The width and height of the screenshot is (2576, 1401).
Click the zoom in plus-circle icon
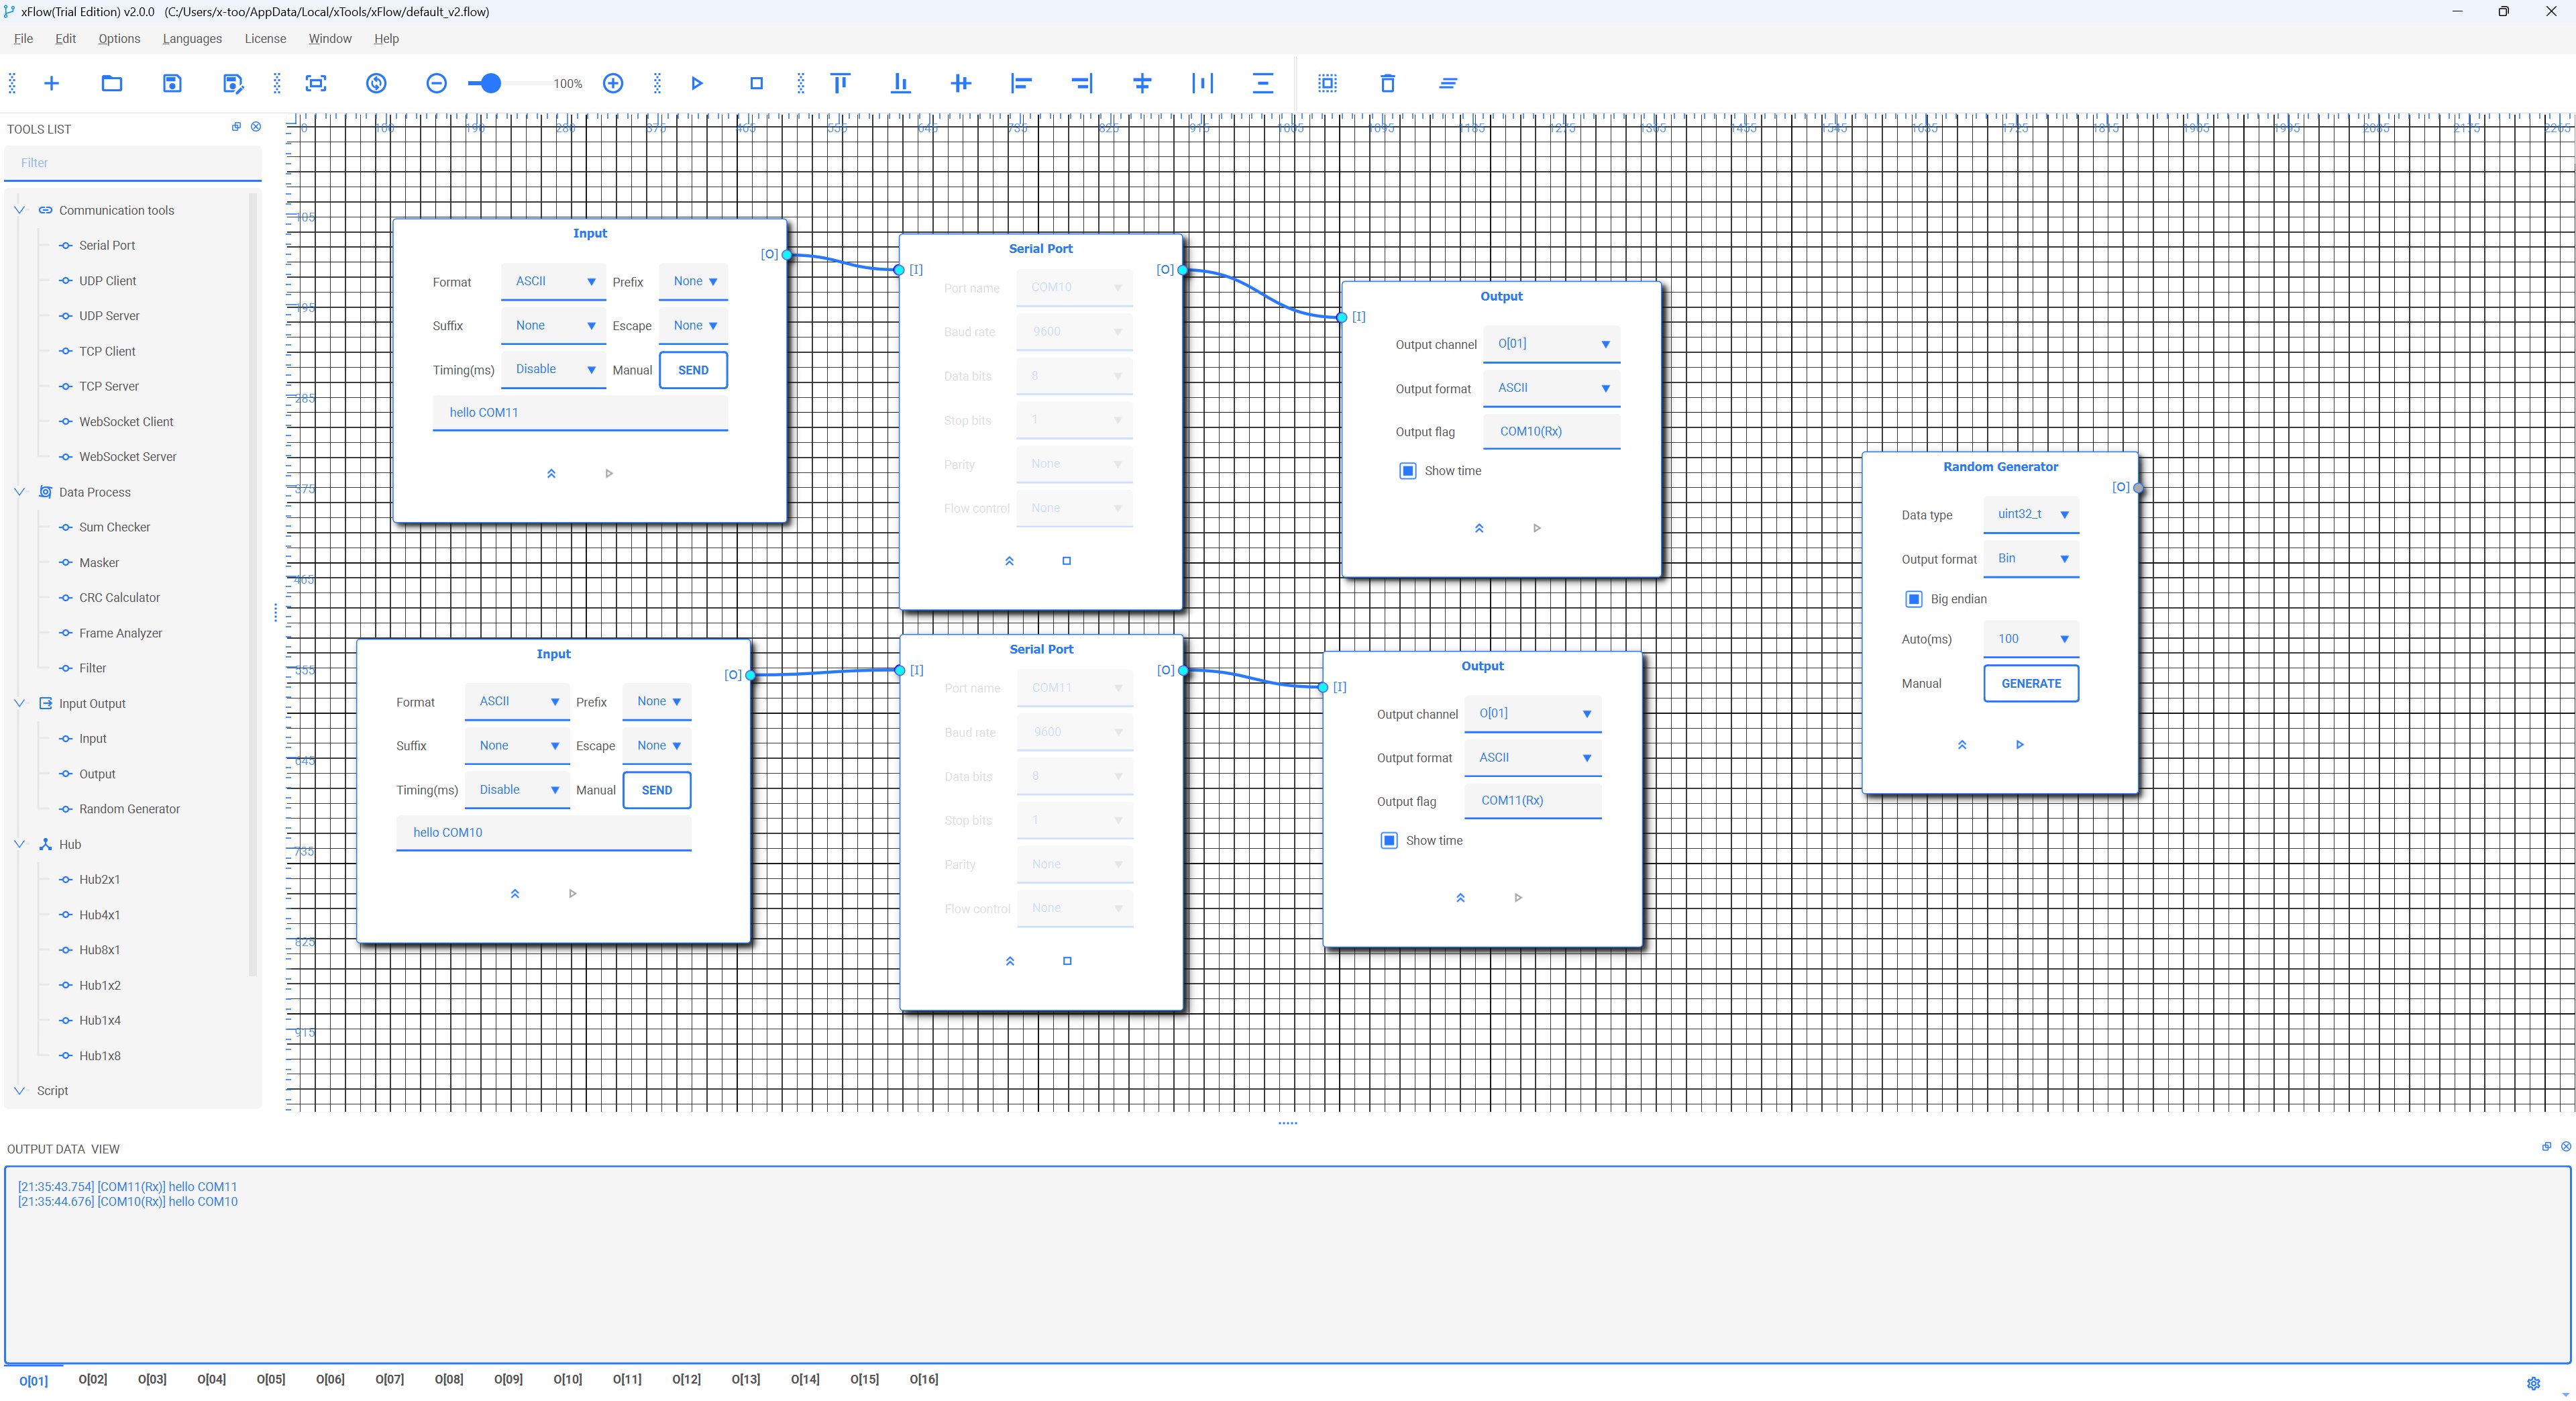(613, 83)
